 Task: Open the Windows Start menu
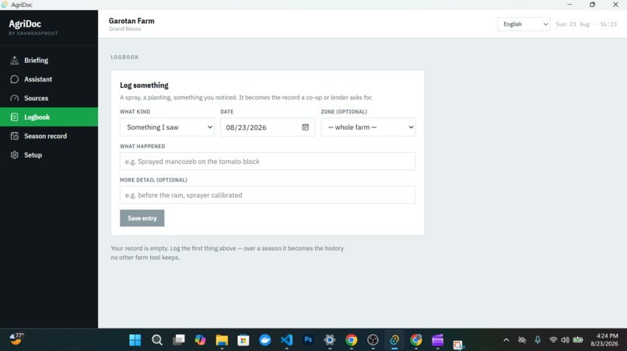[x=135, y=340]
